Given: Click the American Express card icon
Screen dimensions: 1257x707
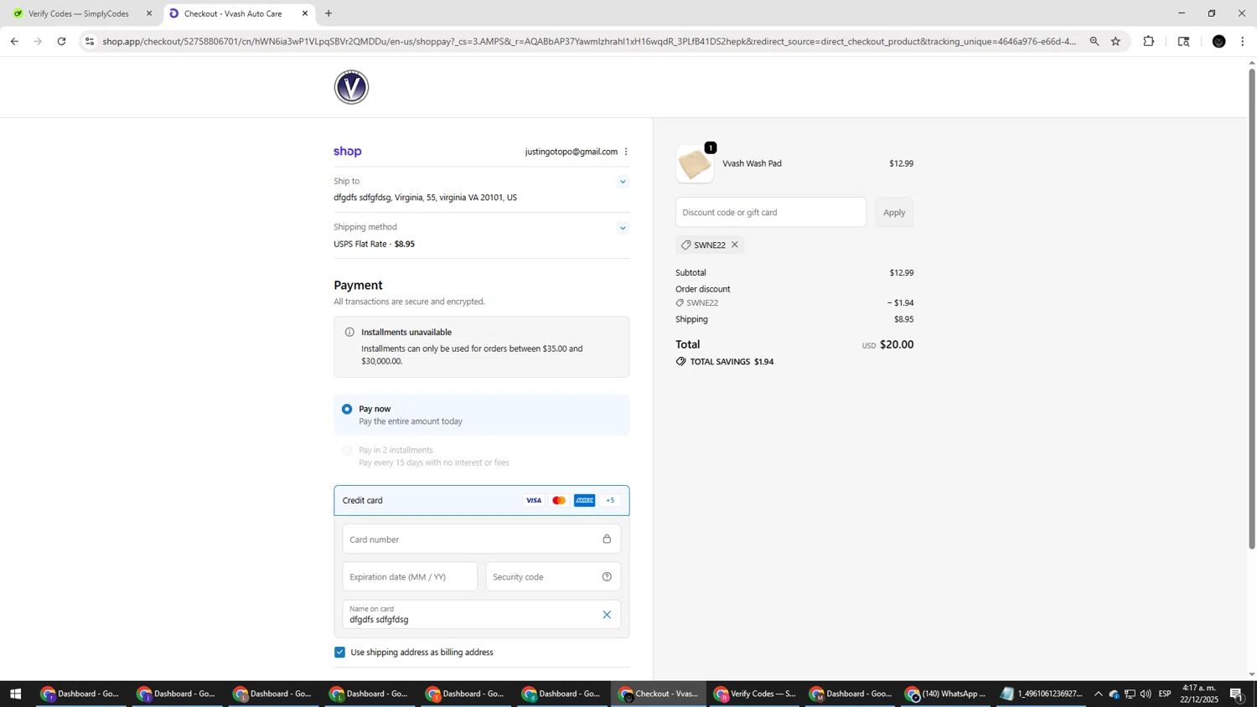Looking at the screenshot, I should [x=584, y=501].
